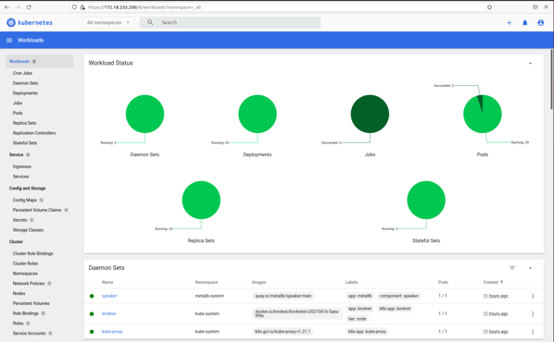This screenshot has height=342, width=554.
Task: Click the search magnifier icon
Action: (150, 22)
